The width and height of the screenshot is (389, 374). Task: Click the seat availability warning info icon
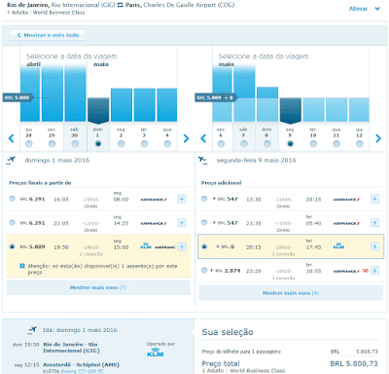(x=22, y=266)
